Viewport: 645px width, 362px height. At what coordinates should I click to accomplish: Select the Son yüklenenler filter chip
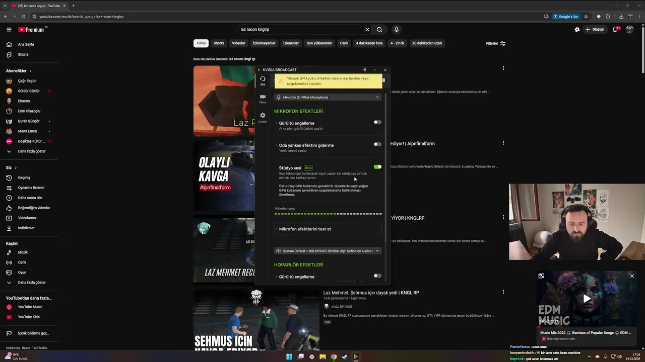tap(319, 43)
